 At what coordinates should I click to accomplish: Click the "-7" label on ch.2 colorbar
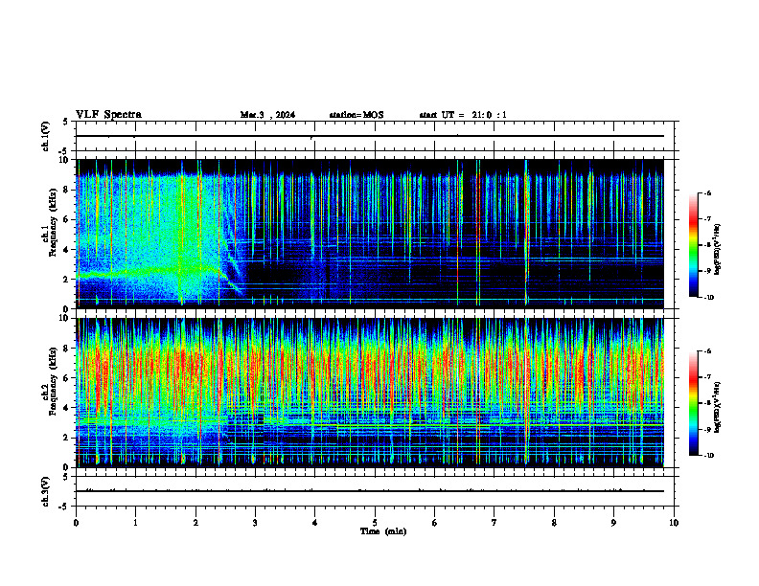click(x=707, y=377)
